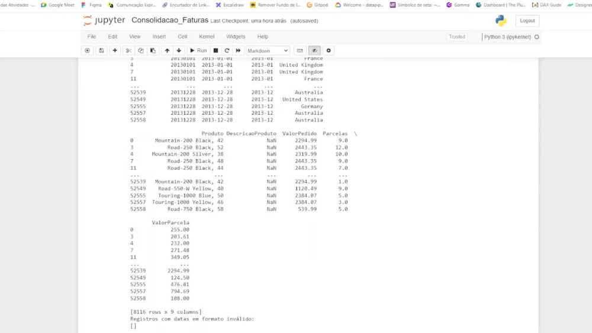
Task: Move selected cell down
Action: (179, 50)
